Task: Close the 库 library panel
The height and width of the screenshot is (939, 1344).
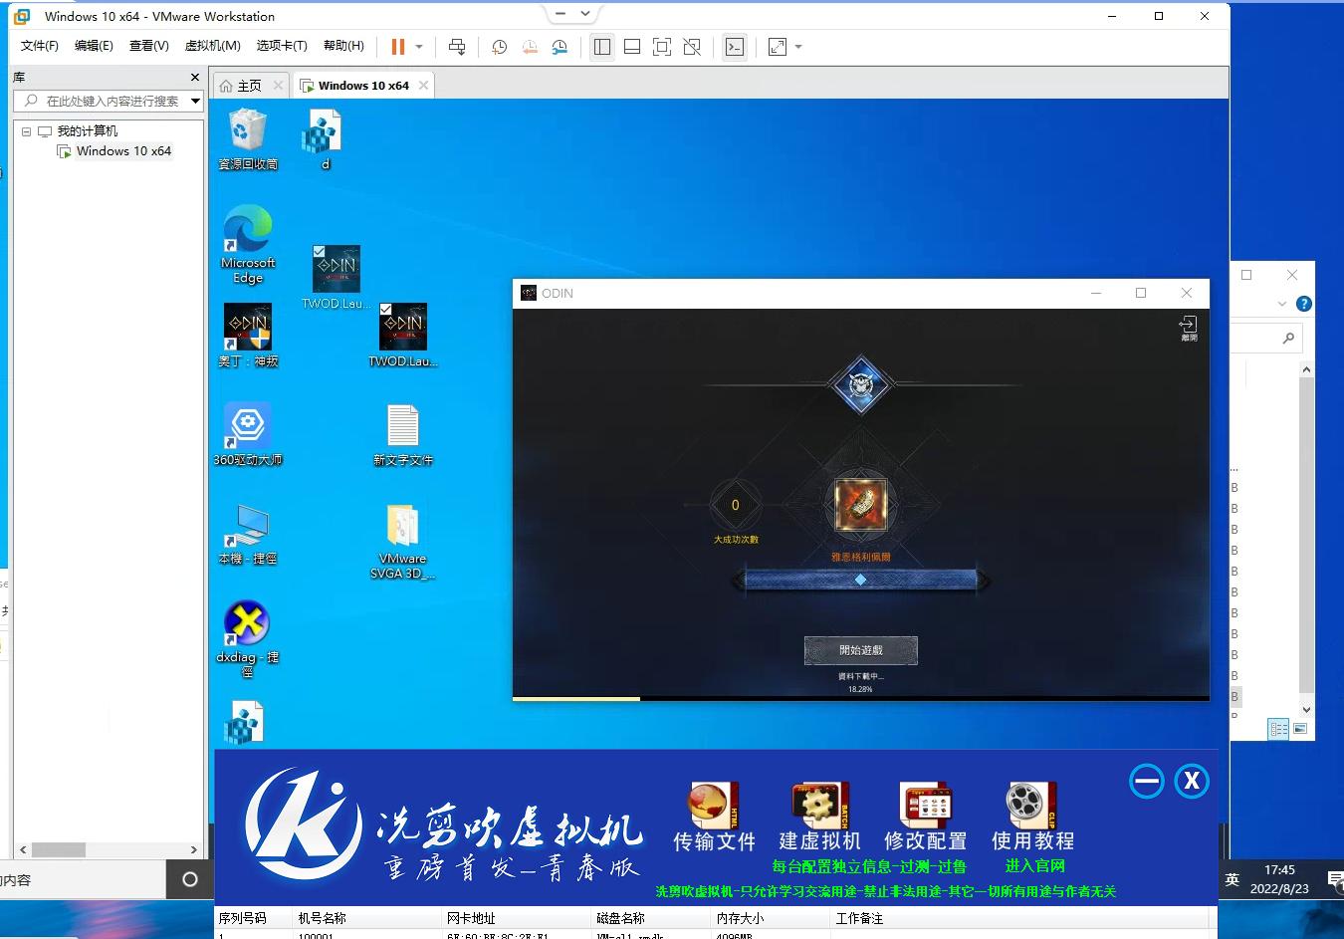Action: [195, 77]
